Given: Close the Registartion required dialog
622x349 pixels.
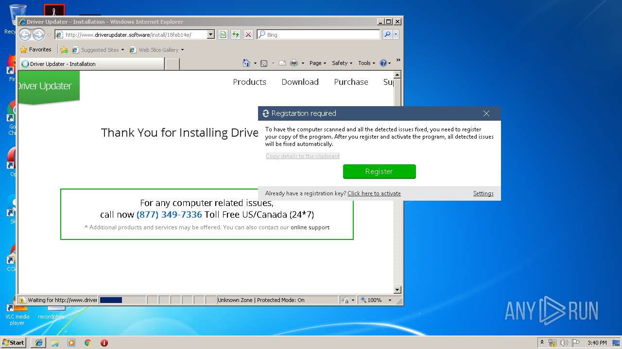Looking at the screenshot, I should pyautogui.click(x=486, y=113).
